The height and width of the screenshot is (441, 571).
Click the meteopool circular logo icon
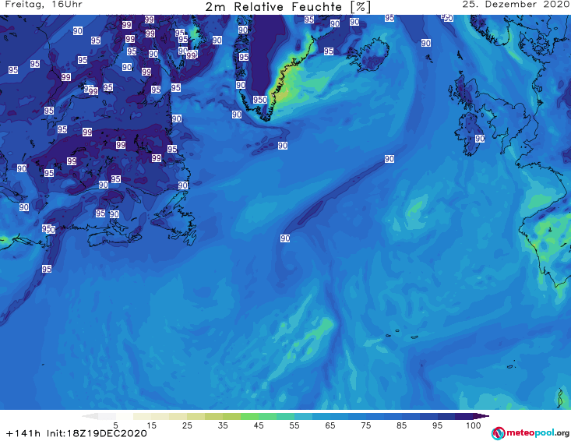tap(499, 433)
